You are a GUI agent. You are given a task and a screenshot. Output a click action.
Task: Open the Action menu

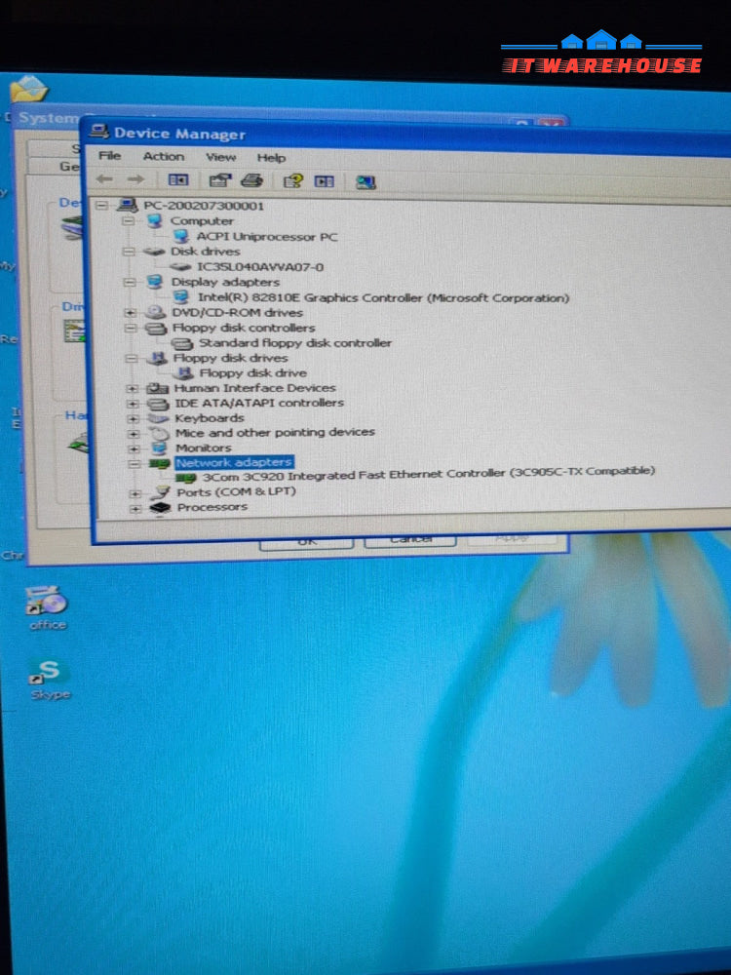(x=164, y=156)
